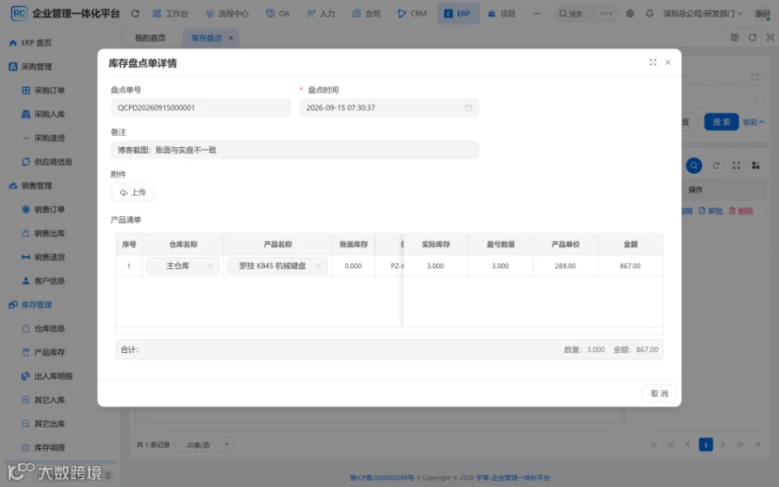Click the 上传 upload button
Viewport: 779px width, 487px height.
pos(132,192)
